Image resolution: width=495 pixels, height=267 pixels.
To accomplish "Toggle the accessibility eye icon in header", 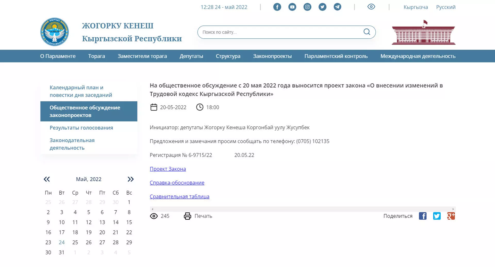I will point(371,7).
